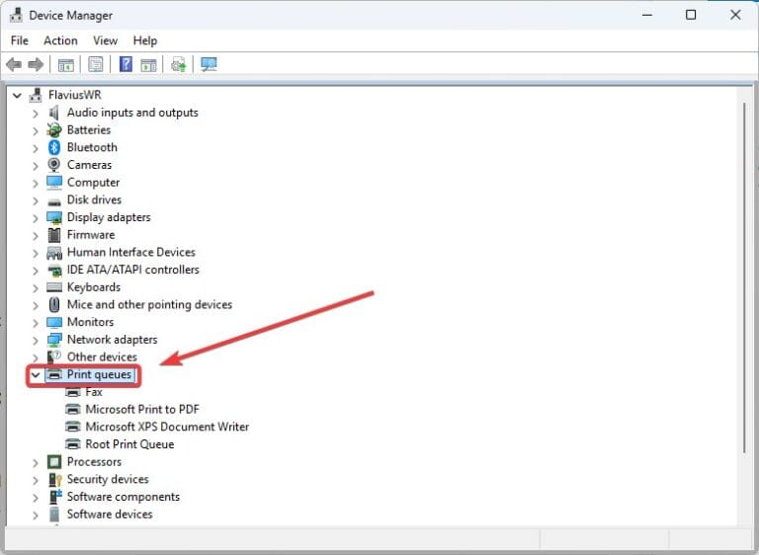Select the Cameras label
Image resolution: width=759 pixels, height=555 pixels.
click(90, 165)
